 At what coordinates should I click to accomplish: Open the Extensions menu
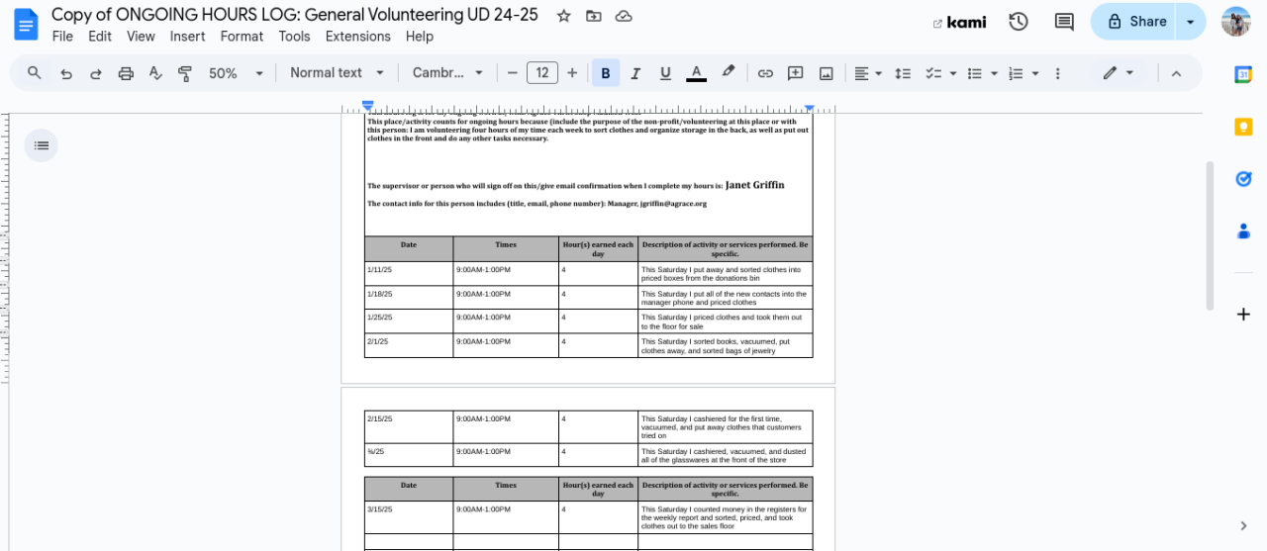pos(358,37)
